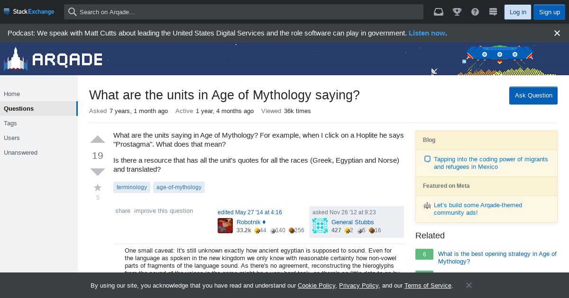Go to Home in left sidebar

(x=39, y=94)
